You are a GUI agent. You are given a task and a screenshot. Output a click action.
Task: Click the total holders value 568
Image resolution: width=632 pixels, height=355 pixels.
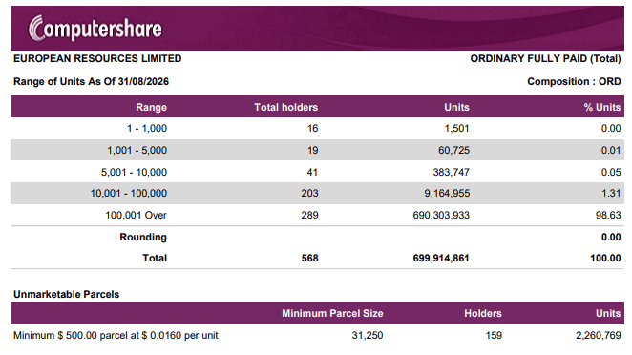coord(310,259)
